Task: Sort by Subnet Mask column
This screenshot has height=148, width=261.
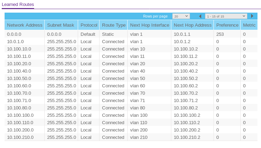Action: click(x=61, y=25)
